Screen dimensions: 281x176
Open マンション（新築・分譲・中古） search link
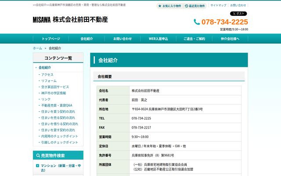pos(61,168)
